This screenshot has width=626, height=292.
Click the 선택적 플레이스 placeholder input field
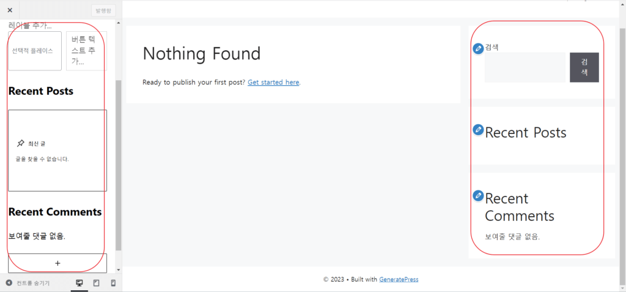35,51
